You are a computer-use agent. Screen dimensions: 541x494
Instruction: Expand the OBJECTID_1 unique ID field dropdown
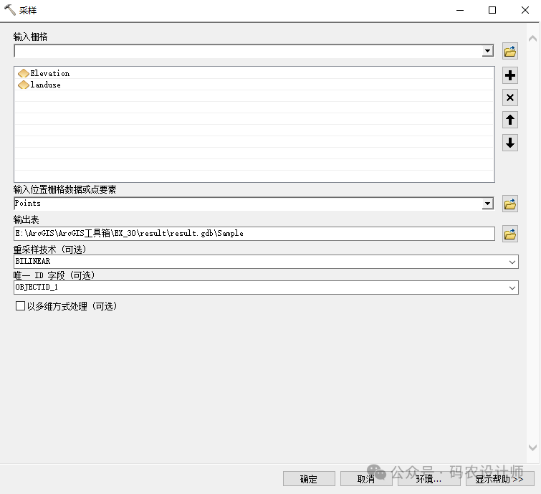point(512,288)
